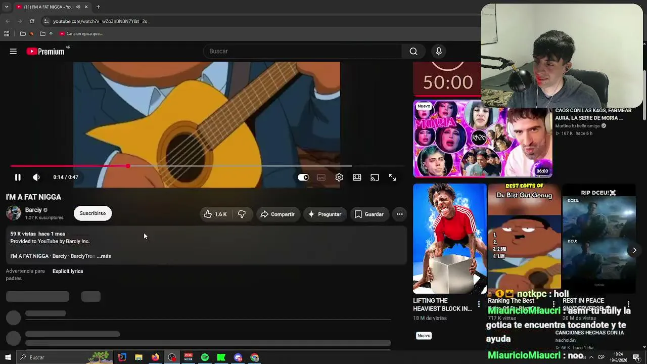Open the second bookmarks folder

45,34
